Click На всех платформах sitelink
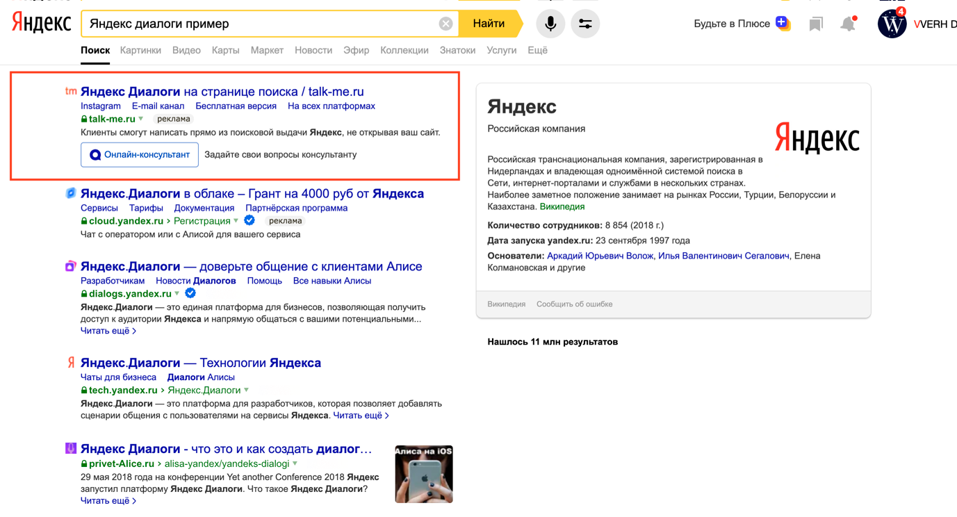This screenshot has width=957, height=517. [332, 106]
